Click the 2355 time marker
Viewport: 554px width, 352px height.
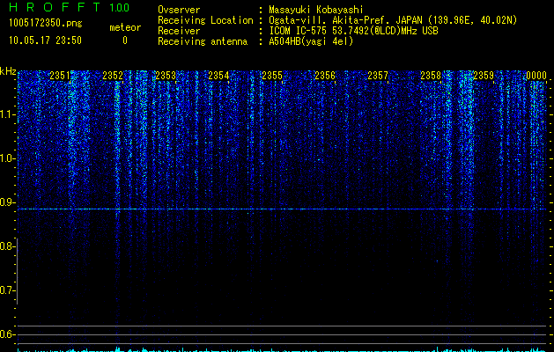click(272, 76)
